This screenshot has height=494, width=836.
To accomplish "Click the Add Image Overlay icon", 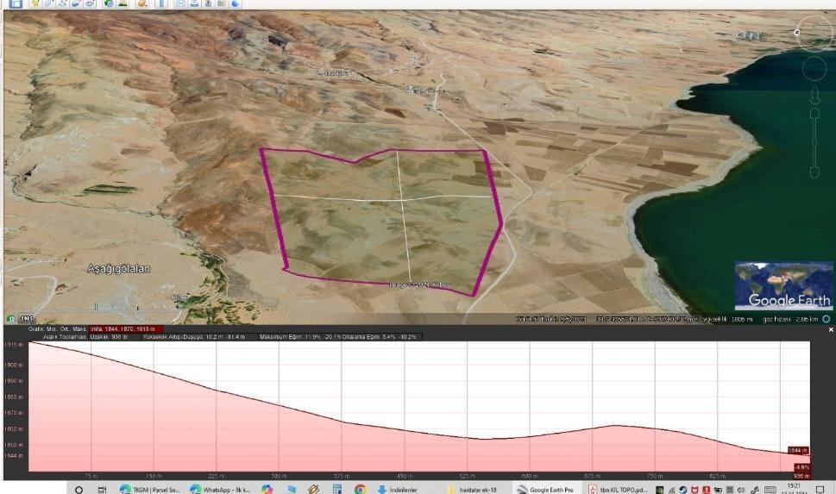I will [x=76, y=3].
